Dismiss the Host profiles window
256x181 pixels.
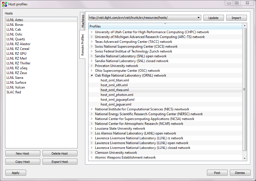240,173
